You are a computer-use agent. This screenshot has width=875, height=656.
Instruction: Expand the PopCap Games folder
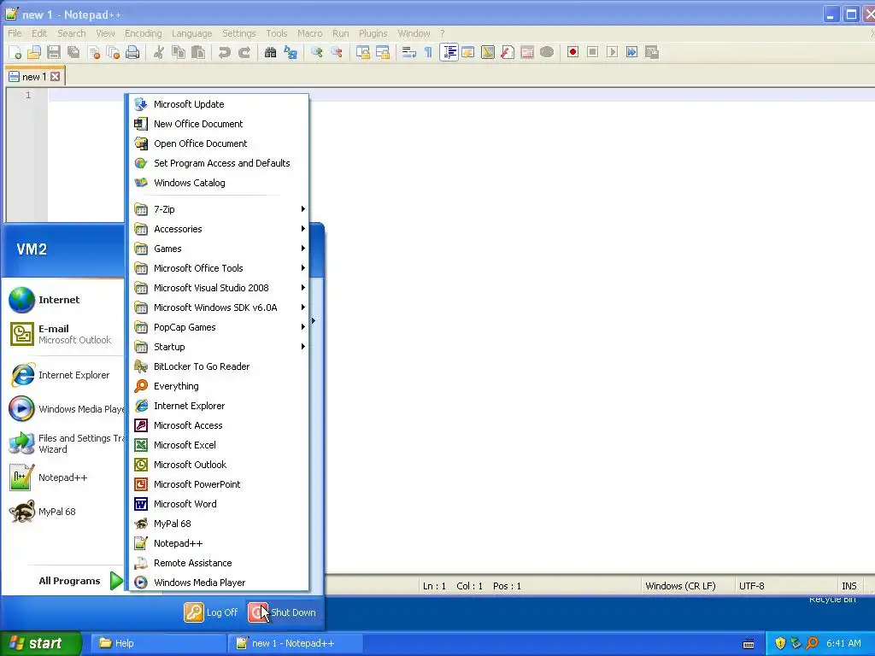[x=220, y=327]
